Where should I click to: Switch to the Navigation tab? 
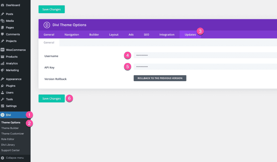click(x=72, y=35)
